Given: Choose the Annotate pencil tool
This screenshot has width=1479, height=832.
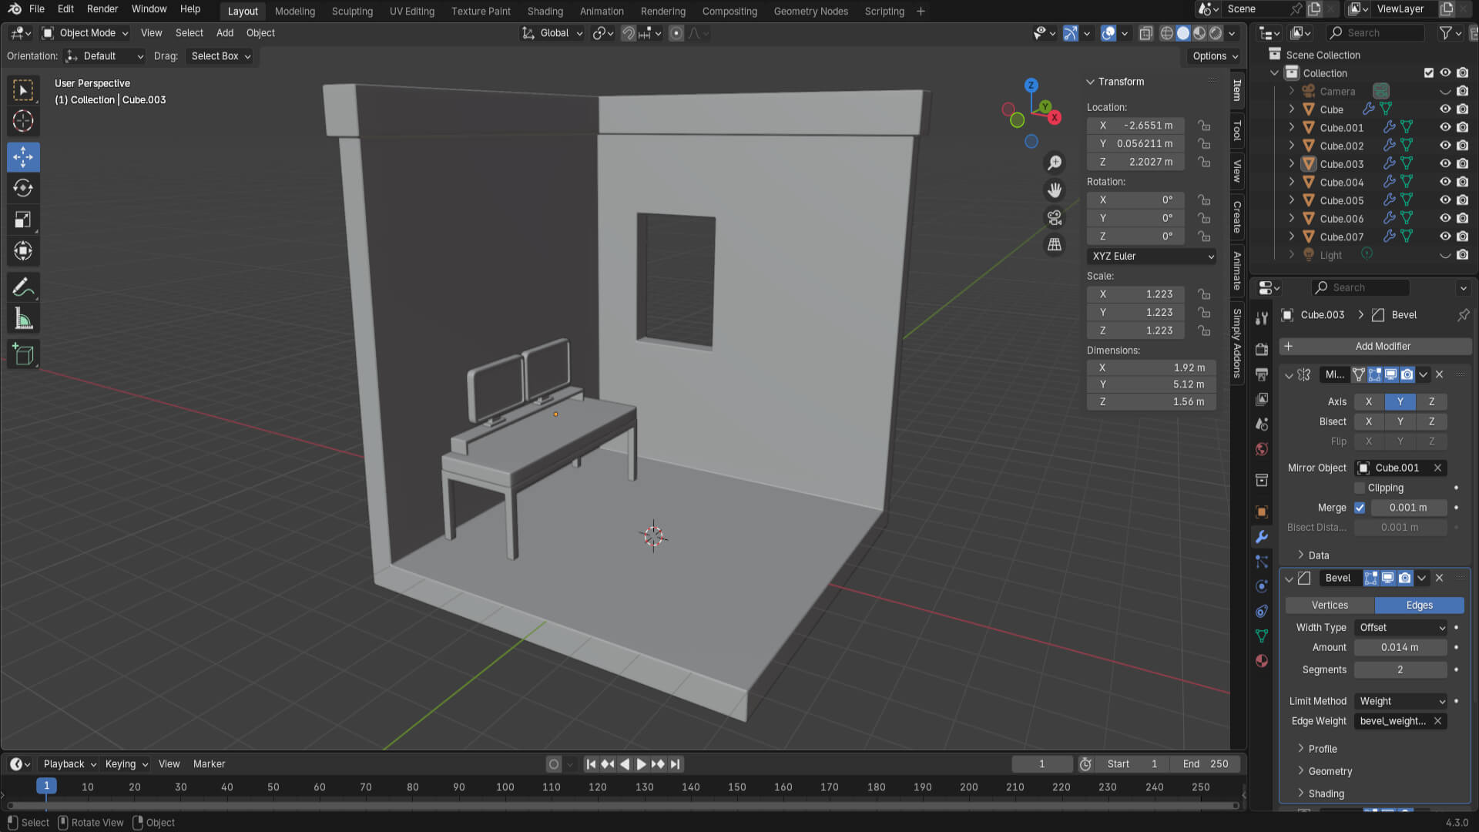Looking at the screenshot, I should (x=23, y=287).
